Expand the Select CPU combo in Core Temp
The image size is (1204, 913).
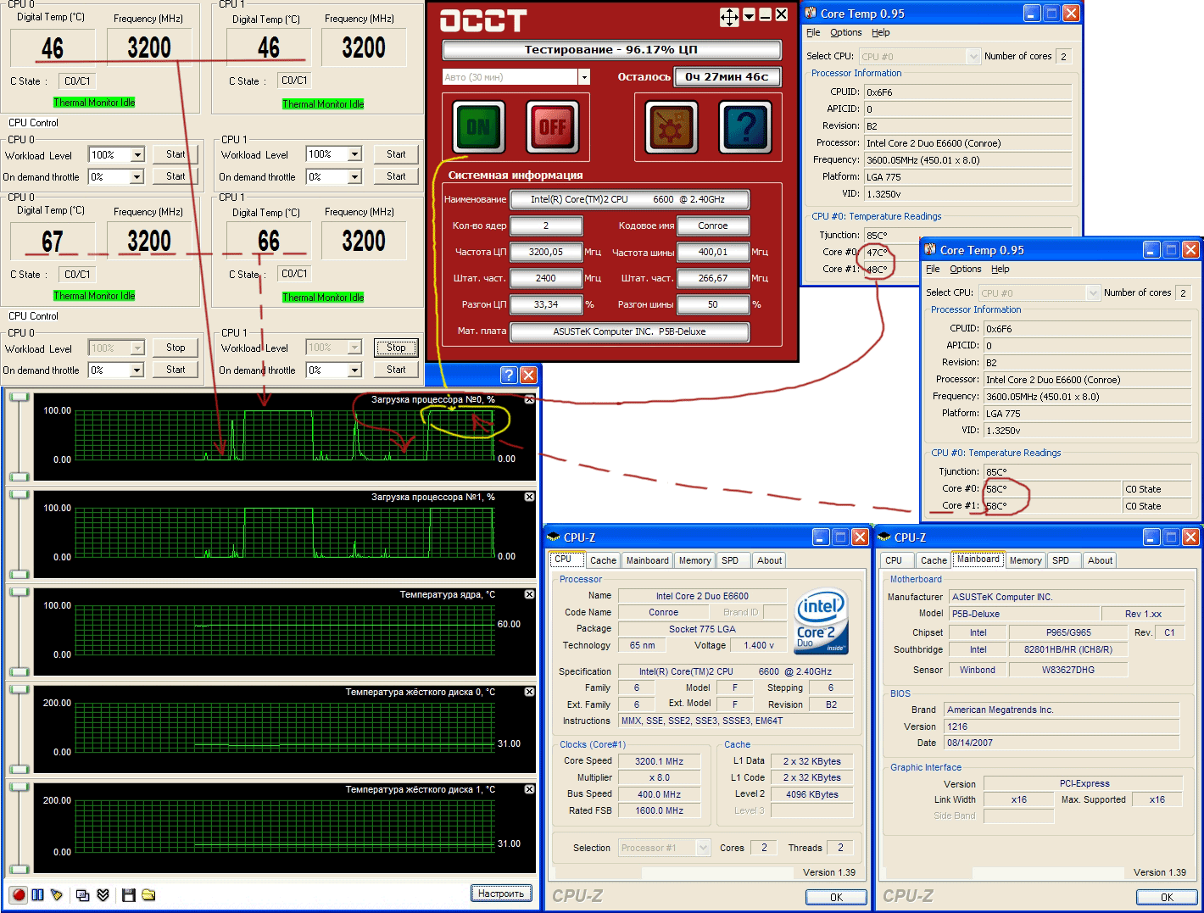pyautogui.click(x=973, y=57)
